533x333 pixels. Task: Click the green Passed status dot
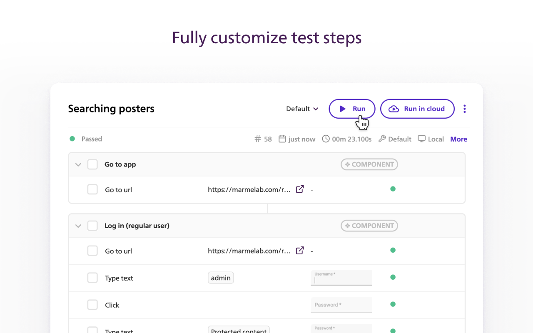click(72, 139)
